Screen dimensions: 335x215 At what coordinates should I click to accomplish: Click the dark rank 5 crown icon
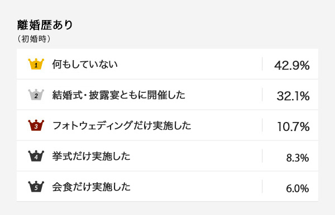click(36, 187)
